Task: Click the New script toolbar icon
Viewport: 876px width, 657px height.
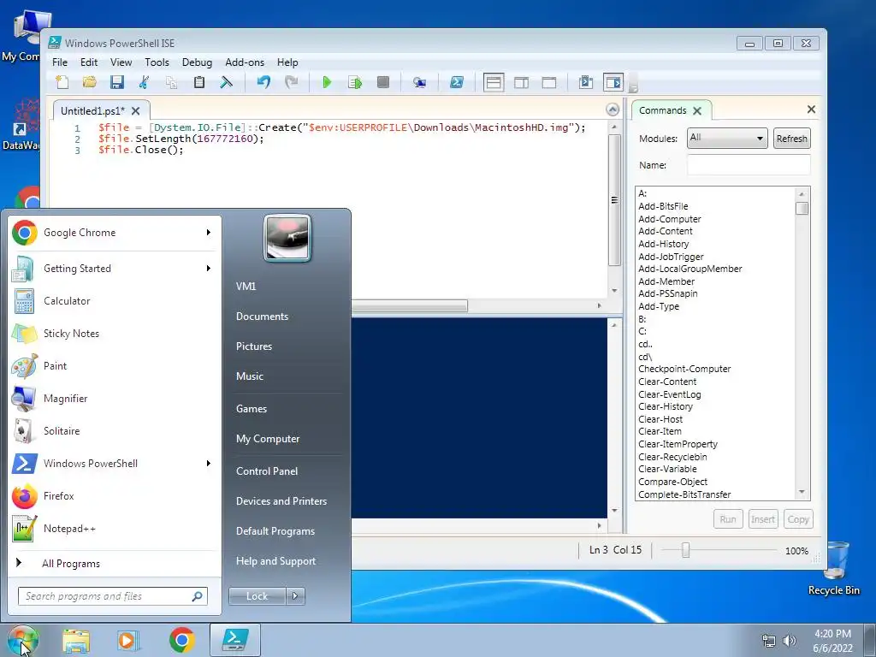Action: tap(62, 83)
